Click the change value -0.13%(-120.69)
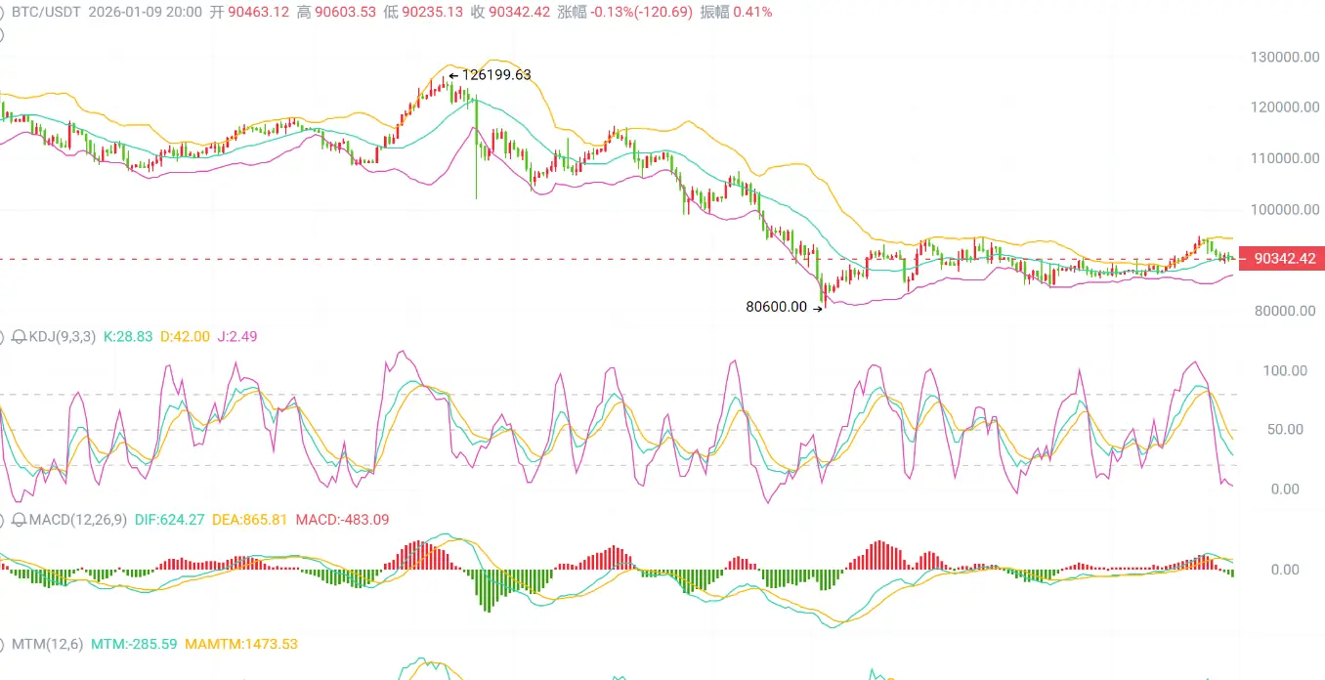The image size is (1325, 680). (x=642, y=13)
